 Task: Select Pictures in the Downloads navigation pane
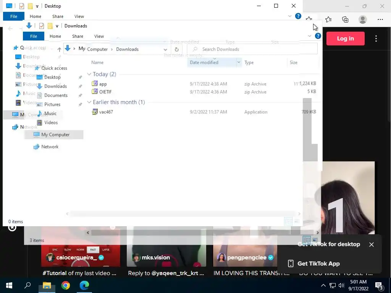point(52,105)
